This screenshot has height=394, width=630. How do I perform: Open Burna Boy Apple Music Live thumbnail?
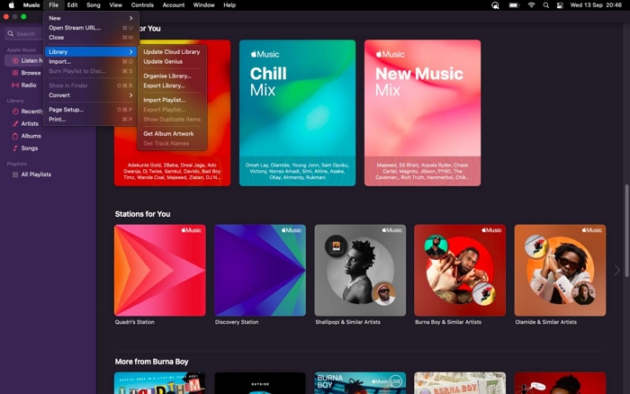(x=360, y=383)
